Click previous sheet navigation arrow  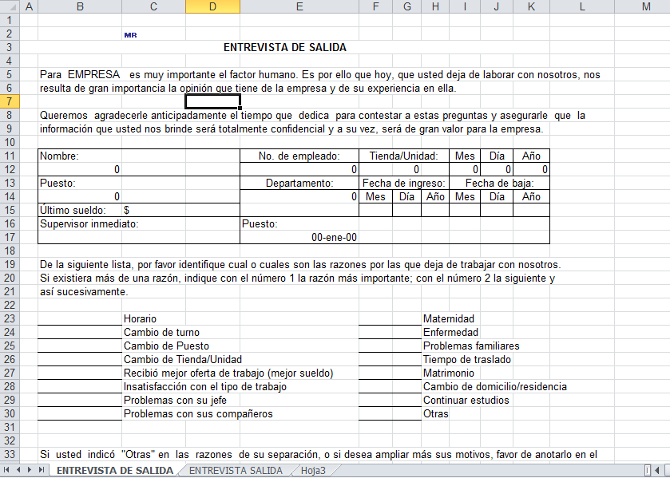pyautogui.click(x=18, y=470)
